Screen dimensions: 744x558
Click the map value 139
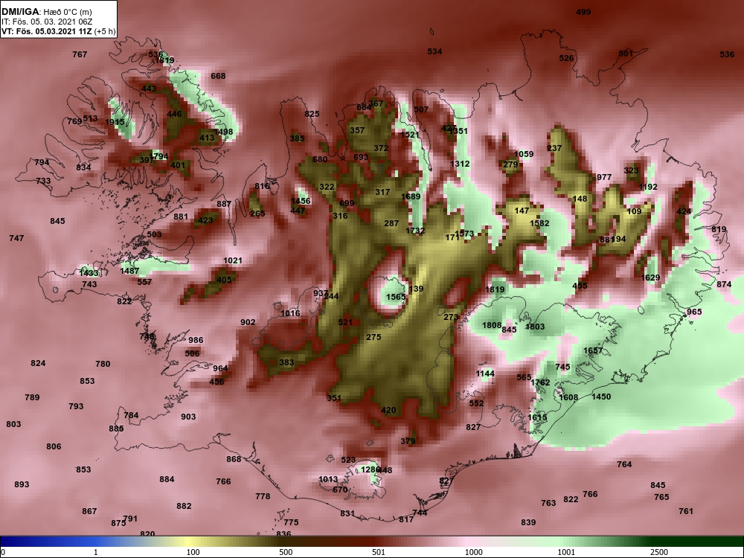(416, 289)
